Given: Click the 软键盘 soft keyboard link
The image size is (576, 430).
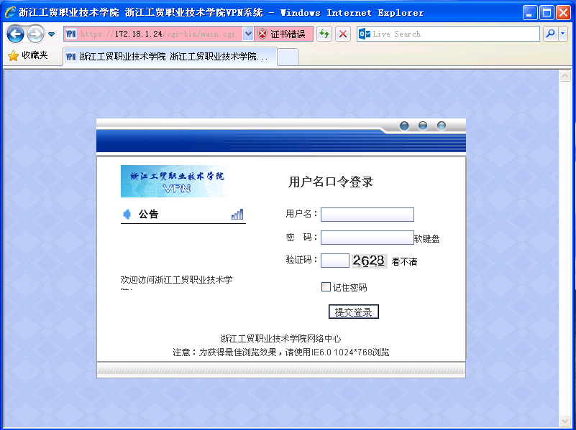Looking at the screenshot, I should coord(426,239).
